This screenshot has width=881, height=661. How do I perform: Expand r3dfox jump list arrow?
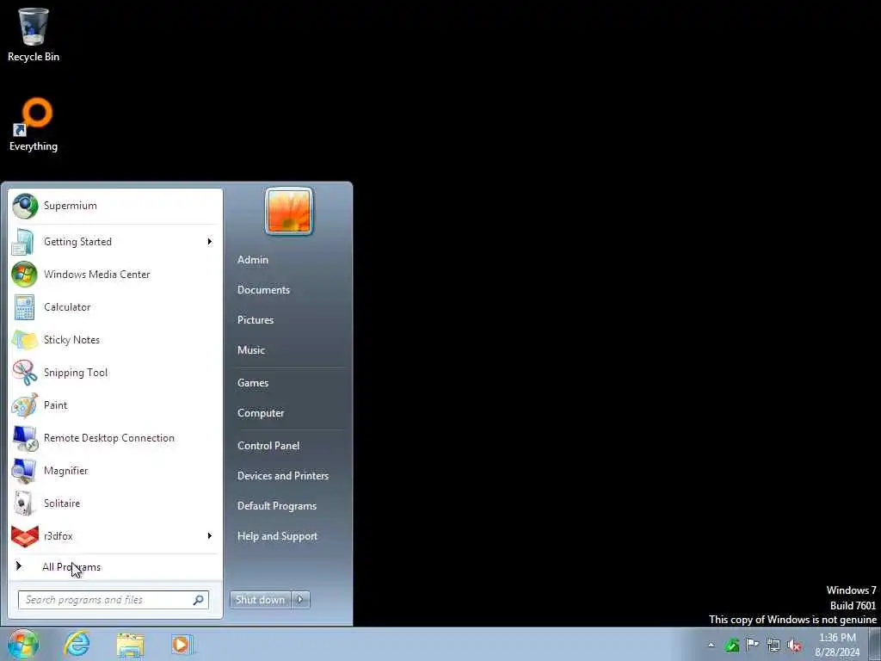[x=210, y=536]
